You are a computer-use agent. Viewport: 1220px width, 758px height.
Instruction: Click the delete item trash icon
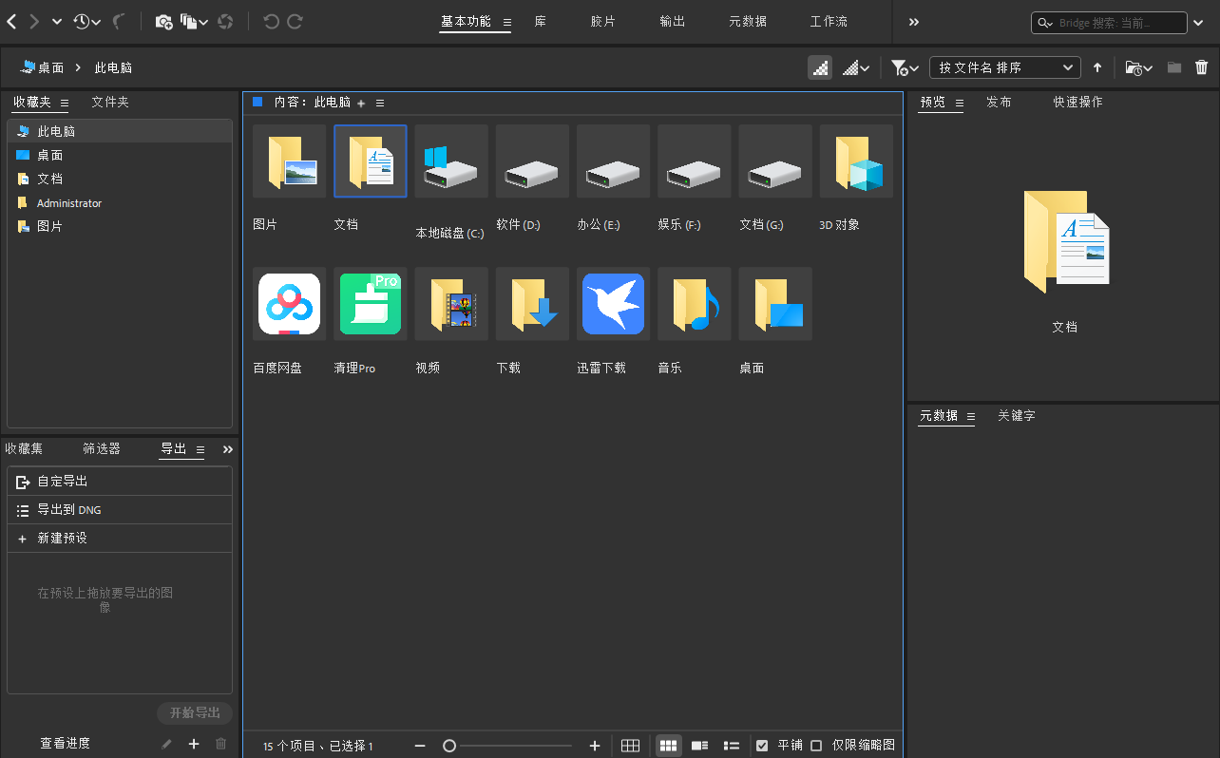click(x=1201, y=67)
